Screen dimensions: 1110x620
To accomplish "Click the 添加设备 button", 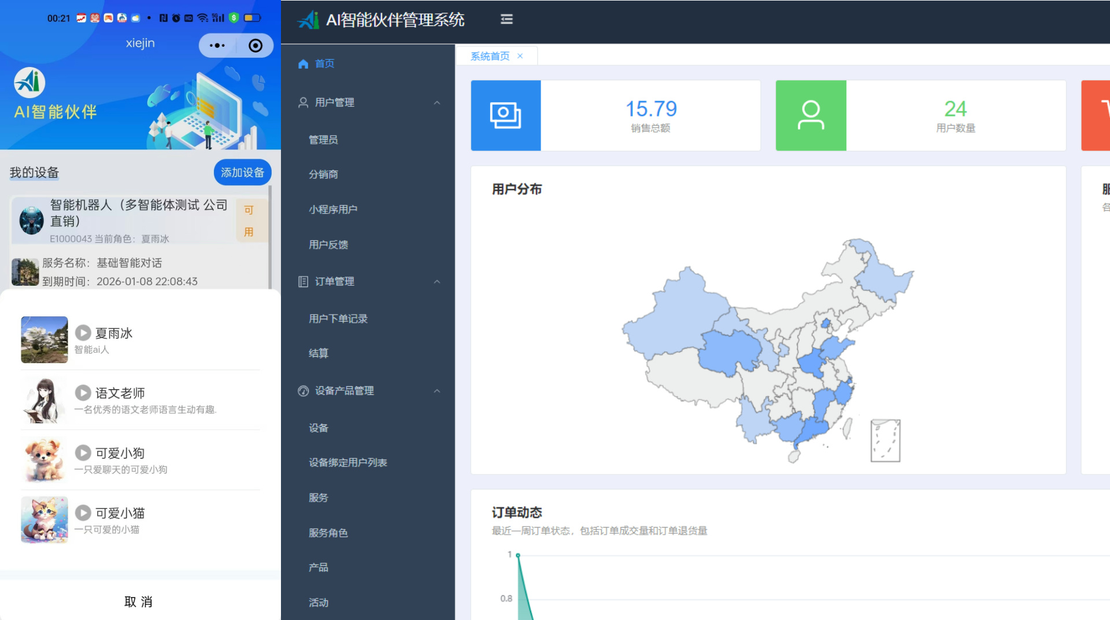I will (x=242, y=172).
